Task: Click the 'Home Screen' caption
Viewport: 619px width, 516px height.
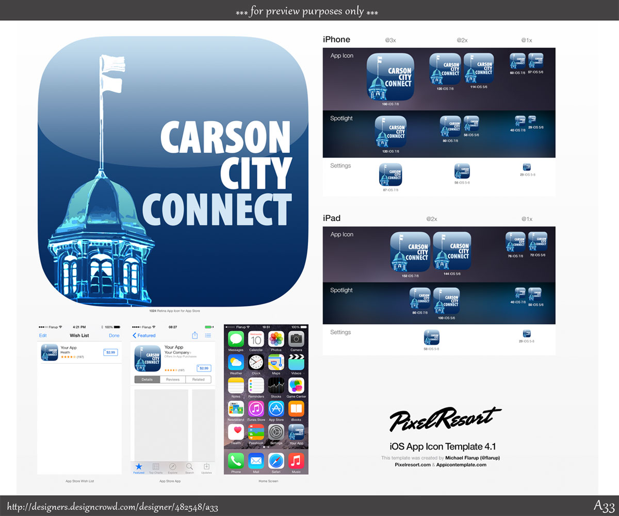Action: tap(268, 481)
